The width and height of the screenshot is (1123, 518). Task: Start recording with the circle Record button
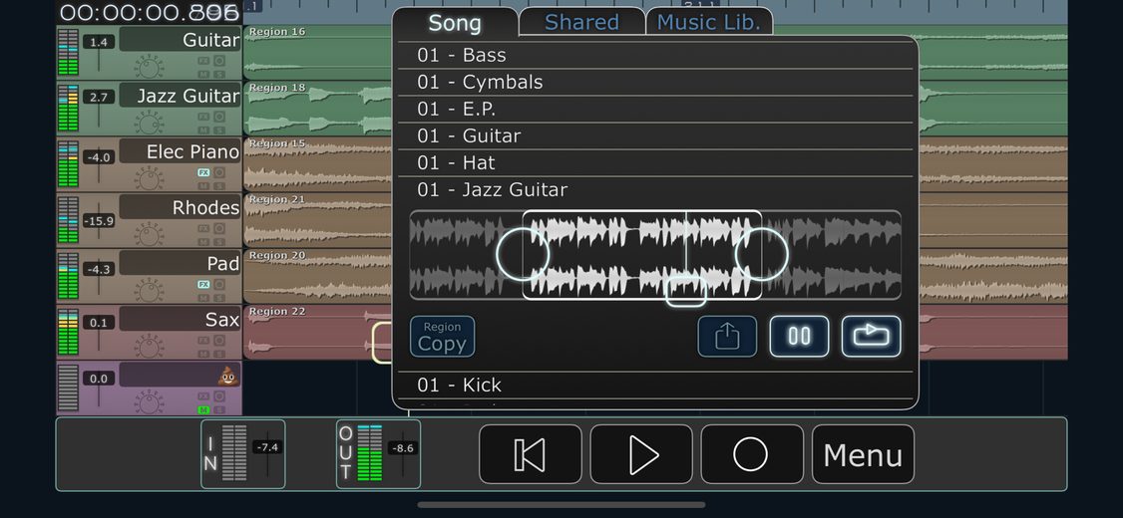pyautogui.click(x=751, y=454)
